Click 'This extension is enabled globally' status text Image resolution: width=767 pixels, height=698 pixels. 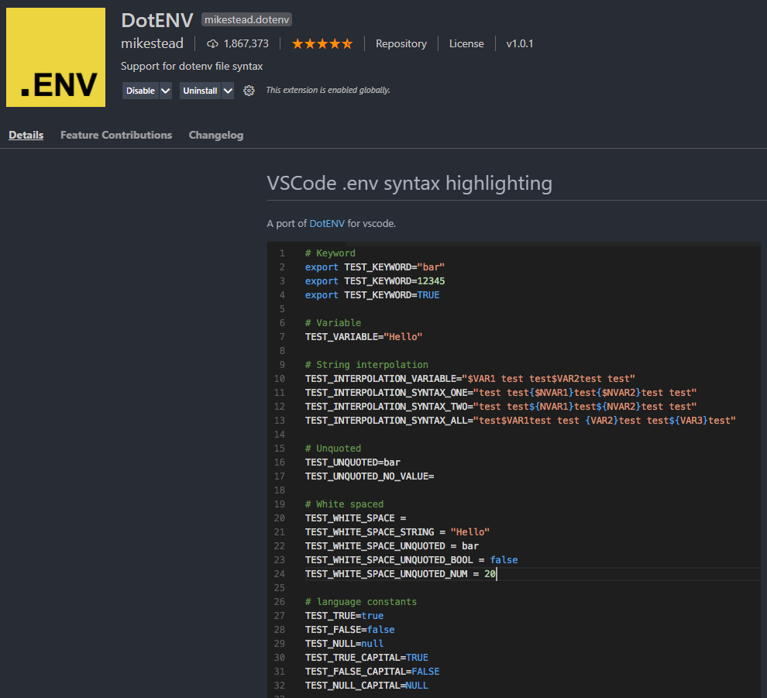[328, 90]
